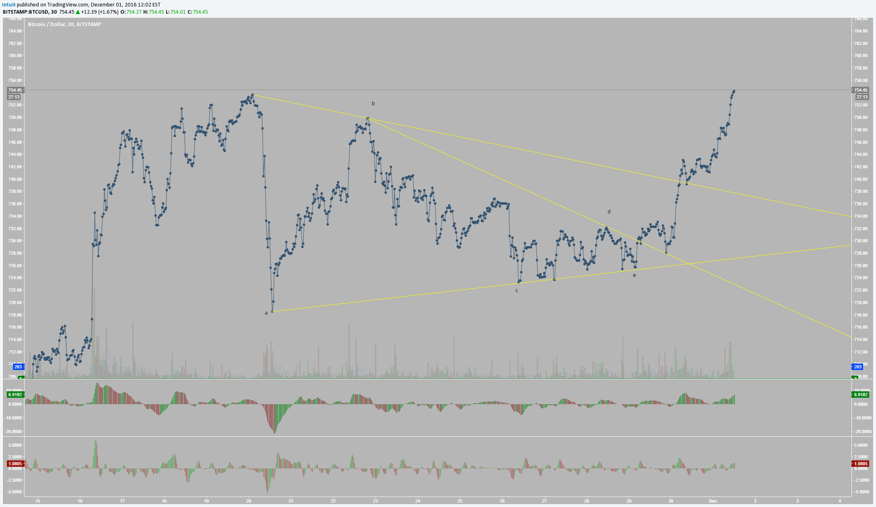876x507 pixels.
Task: Click the green 6.9182 indicator tag on right axis
Action: (x=860, y=395)
